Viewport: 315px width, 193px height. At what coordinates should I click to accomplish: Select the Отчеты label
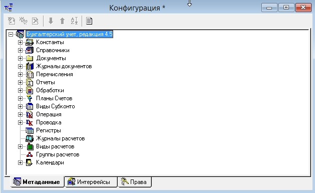tap(46, 82)
